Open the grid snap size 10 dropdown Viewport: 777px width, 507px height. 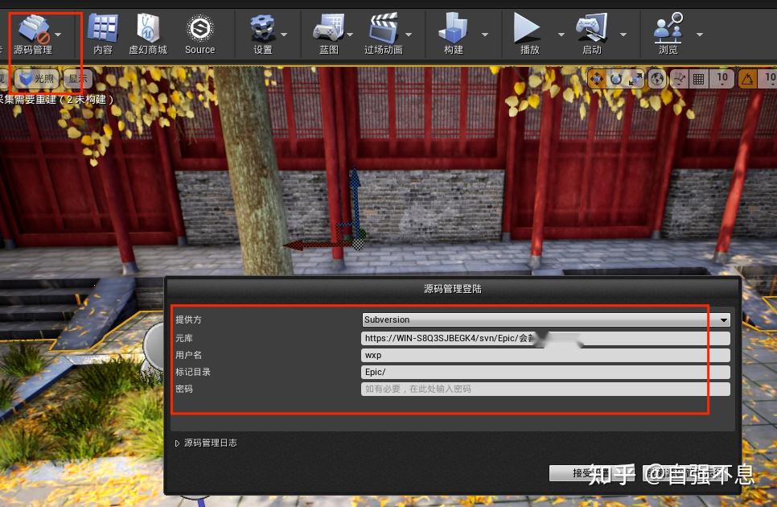(723, 79)
